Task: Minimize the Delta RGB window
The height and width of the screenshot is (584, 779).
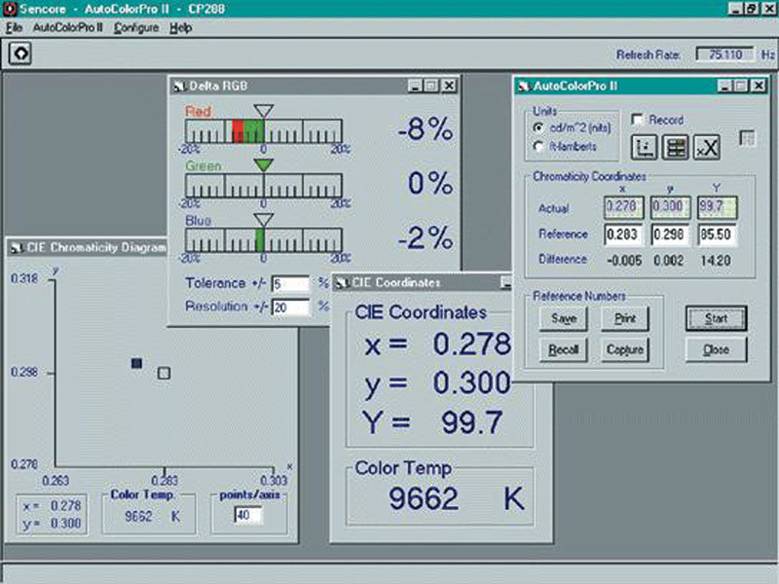Action: click(415, 86)
